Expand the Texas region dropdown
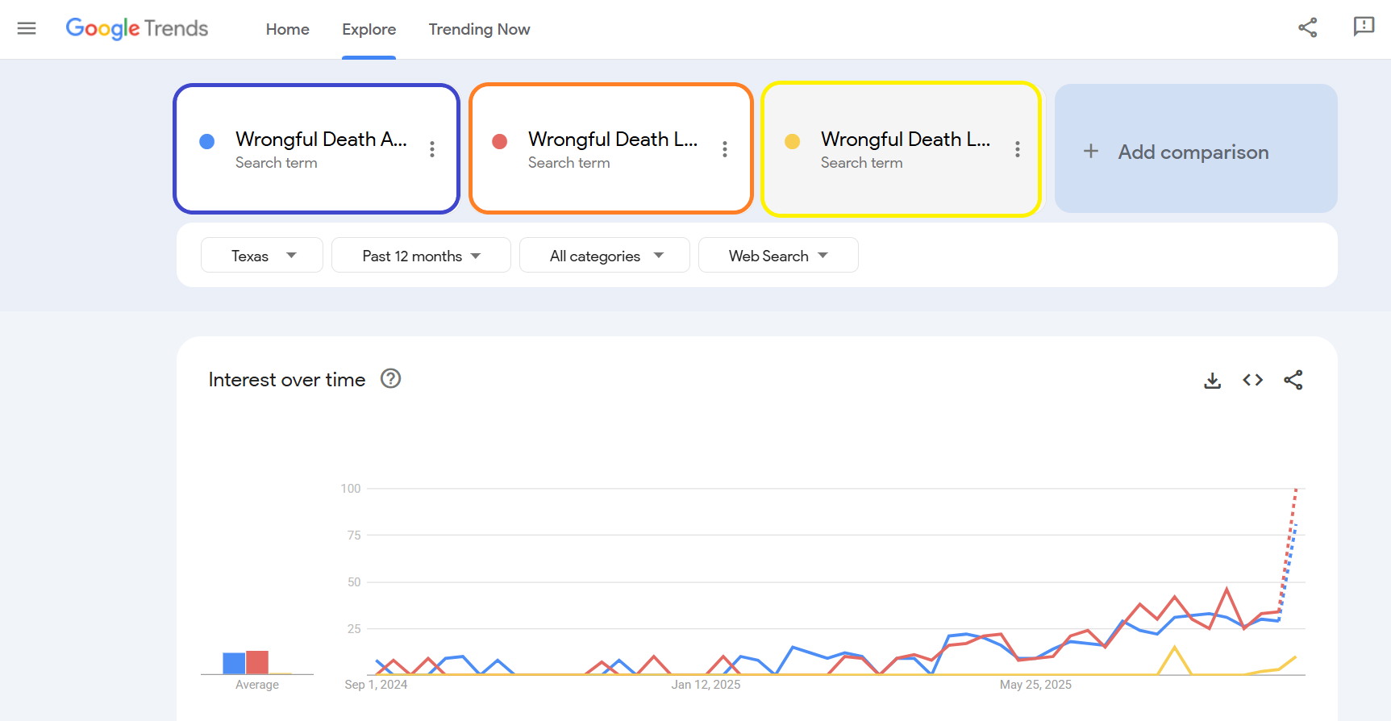The height and width of the screenshot is (721, 1391). coord(262,256)
